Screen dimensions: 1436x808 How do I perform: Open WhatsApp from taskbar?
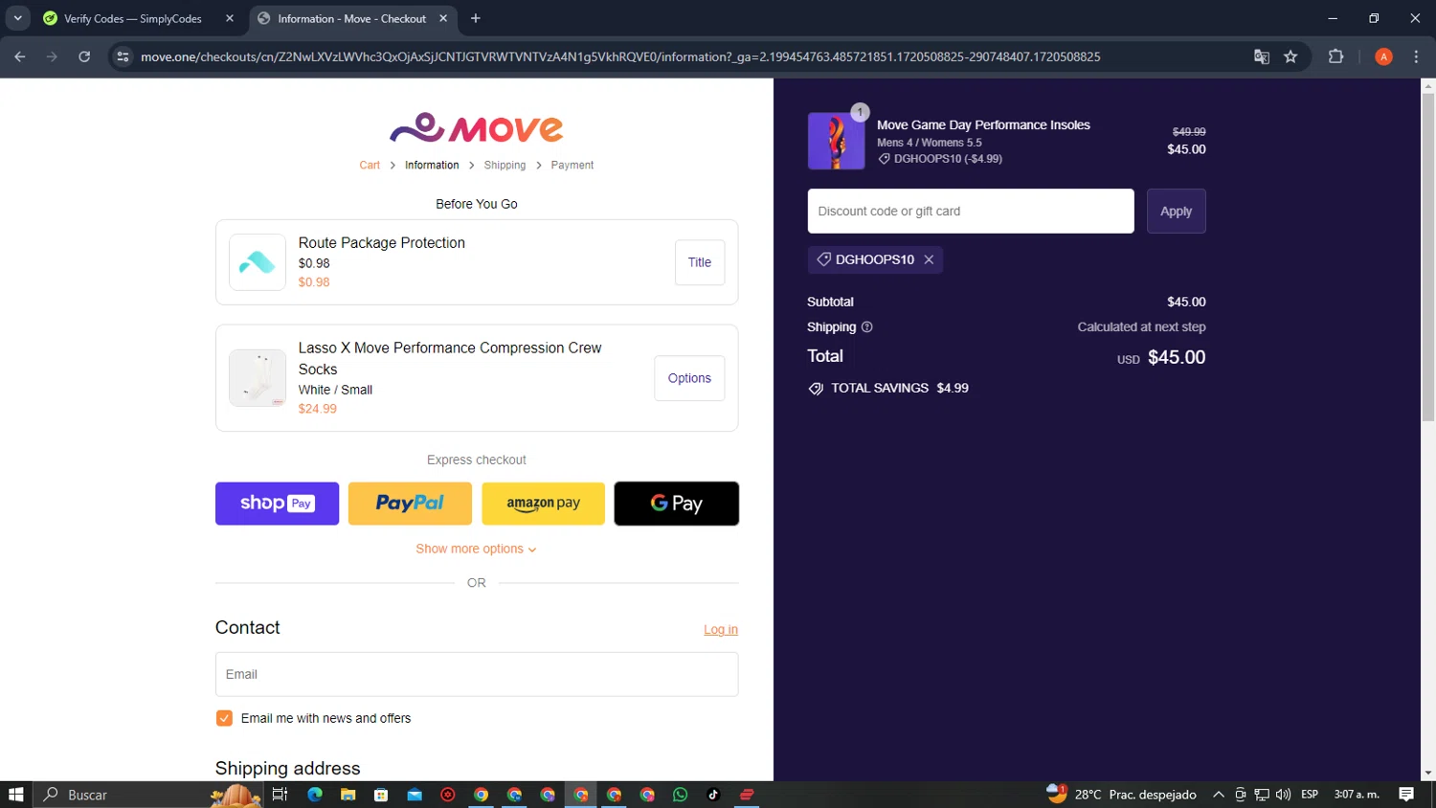click(681, 795)
